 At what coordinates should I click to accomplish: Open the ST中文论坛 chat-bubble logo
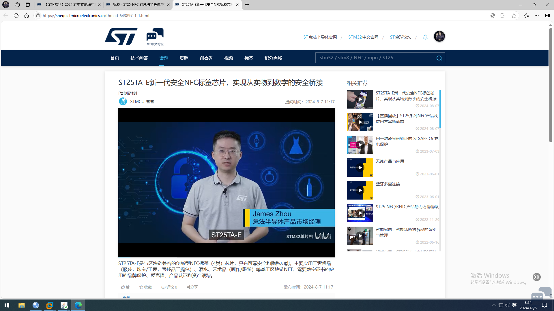155,37
